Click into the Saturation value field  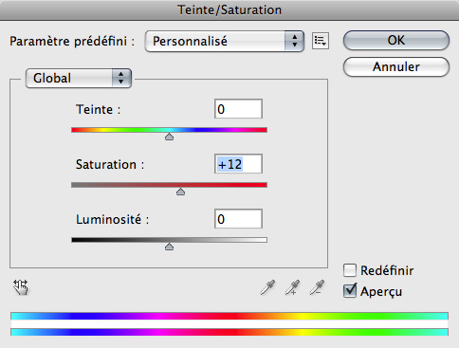(x=238, y=164)
